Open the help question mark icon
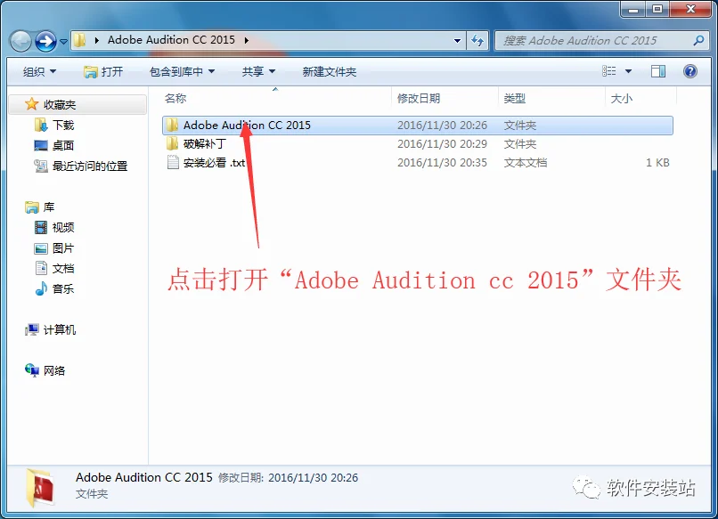This screenshot has height=519, width=718. coord(690,71)
